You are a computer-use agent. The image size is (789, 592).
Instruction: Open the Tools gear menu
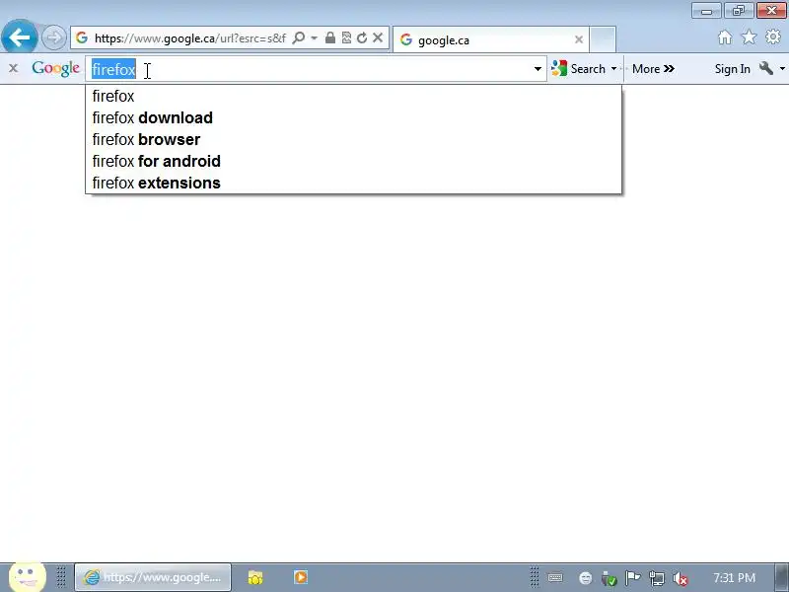773,37
